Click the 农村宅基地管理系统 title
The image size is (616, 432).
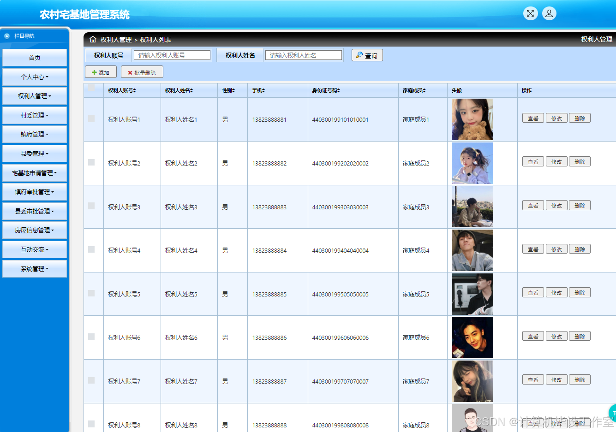(x=84, y=15)
